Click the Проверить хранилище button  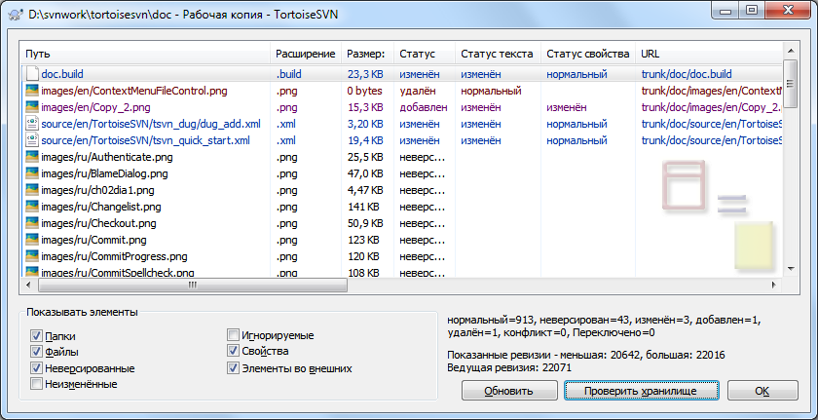(x=640, y=391)
